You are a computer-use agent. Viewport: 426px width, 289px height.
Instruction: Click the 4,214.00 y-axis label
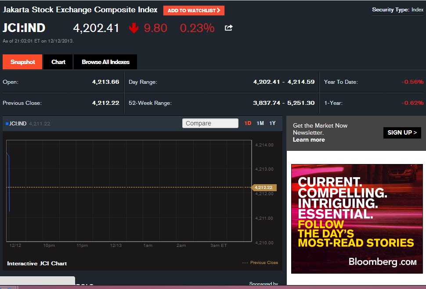pyautogui.click(x=264, y=145)
